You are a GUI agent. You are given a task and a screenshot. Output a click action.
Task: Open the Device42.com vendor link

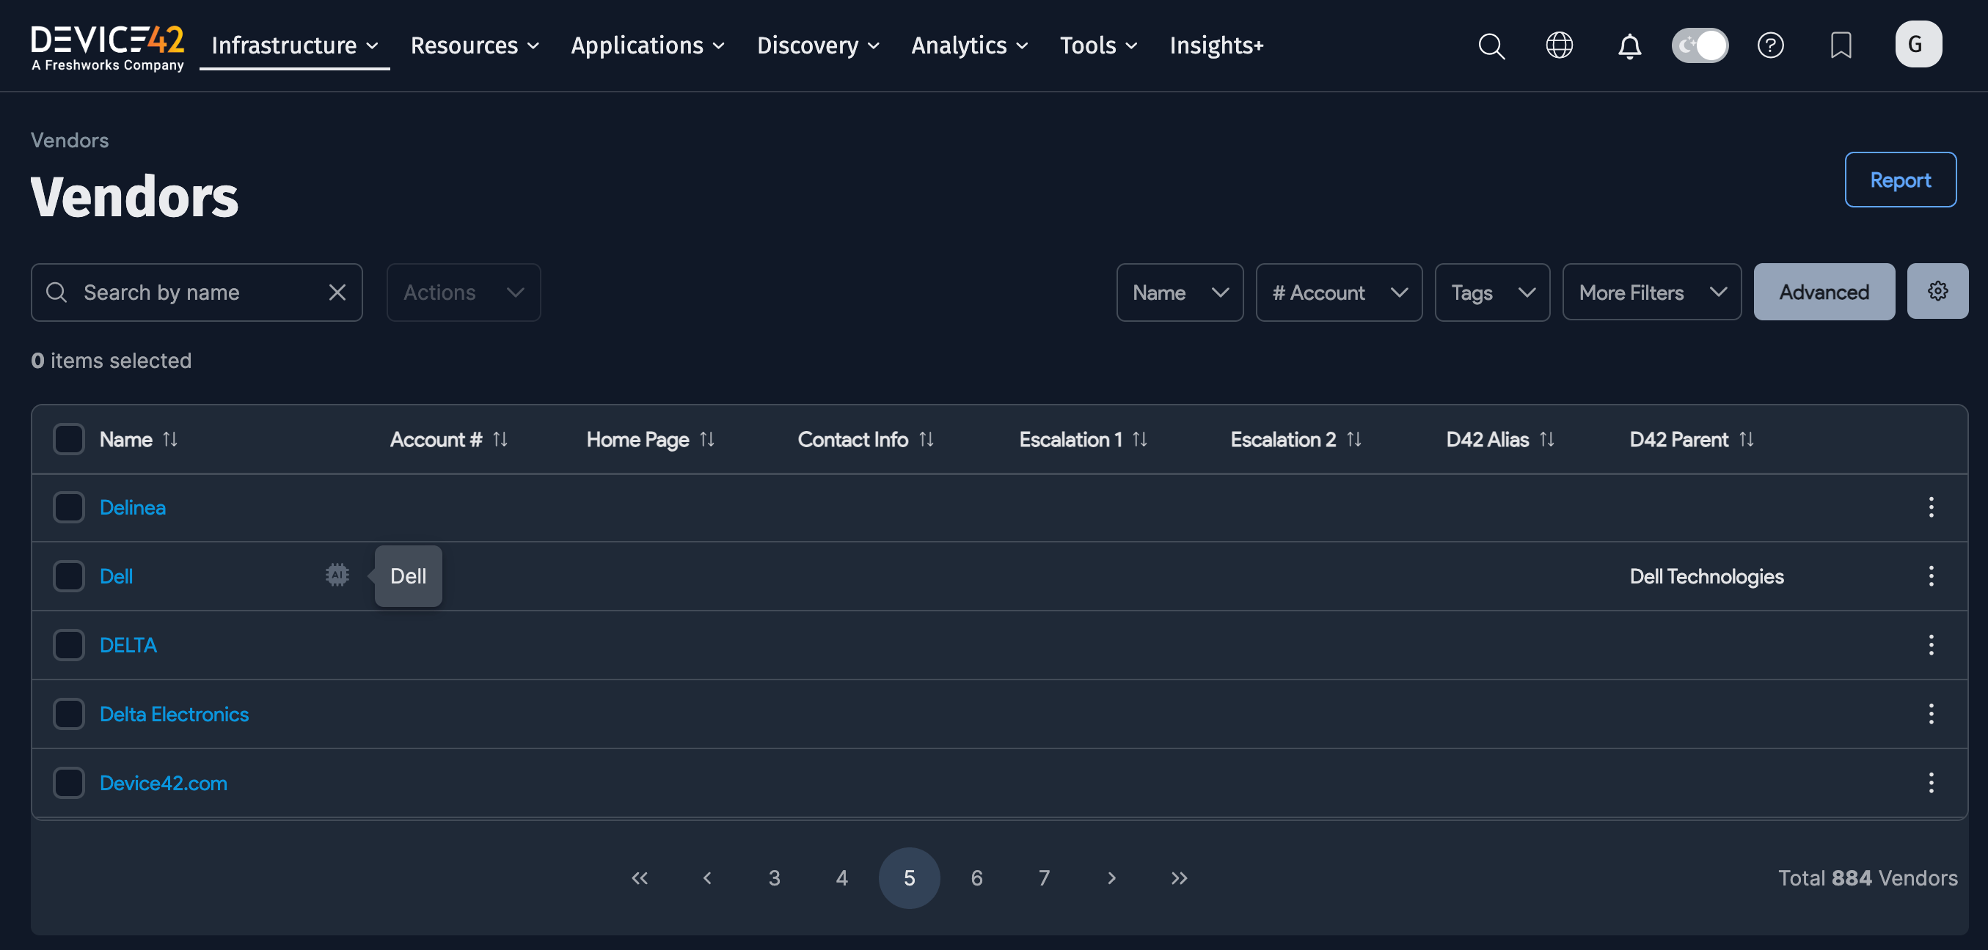pos(163,783)
